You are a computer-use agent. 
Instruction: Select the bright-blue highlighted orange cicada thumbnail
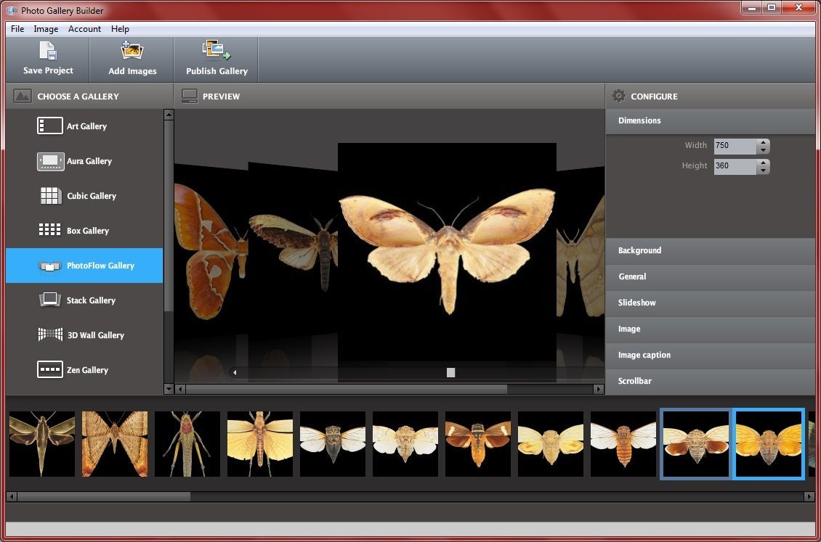coord(769,444)
